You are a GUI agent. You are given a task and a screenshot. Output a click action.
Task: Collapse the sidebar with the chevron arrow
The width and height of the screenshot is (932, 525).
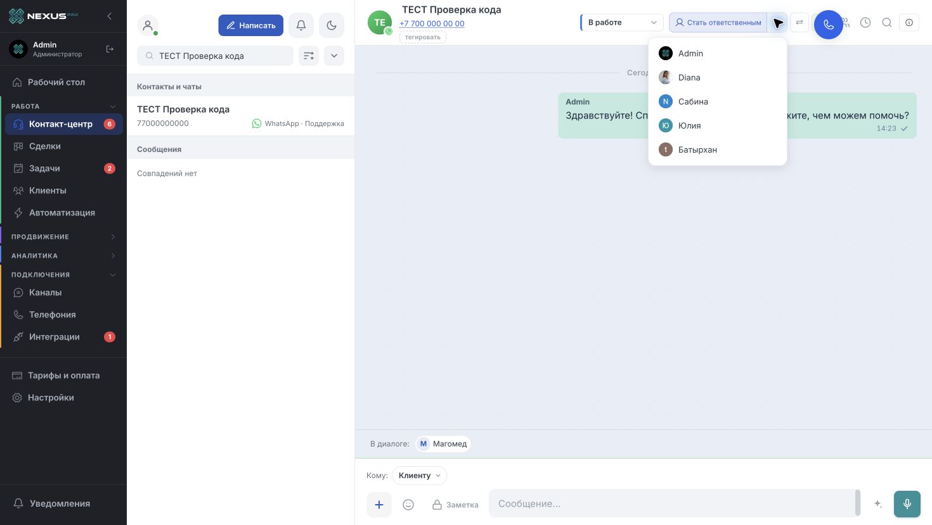109,16
